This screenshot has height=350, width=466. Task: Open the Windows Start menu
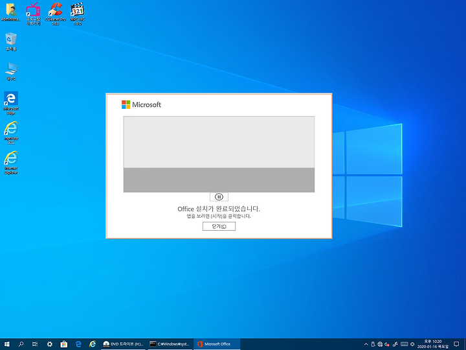[7, 344]
